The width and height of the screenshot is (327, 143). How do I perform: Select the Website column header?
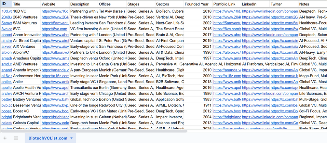55,4
